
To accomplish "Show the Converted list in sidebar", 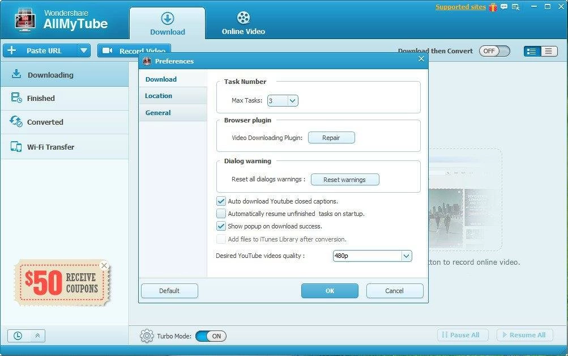I will click(65, 122).
